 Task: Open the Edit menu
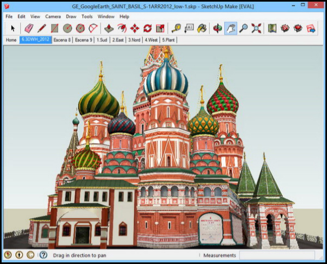point(21,16)
